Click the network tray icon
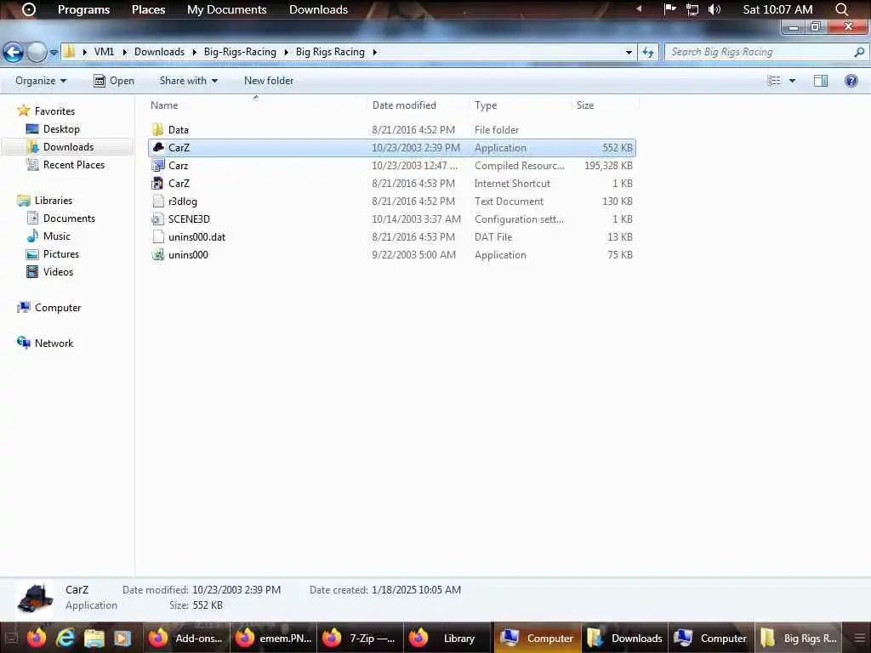The height and width of the screenshot is (653, 871). pyautogui.click(x=692, y=9)
